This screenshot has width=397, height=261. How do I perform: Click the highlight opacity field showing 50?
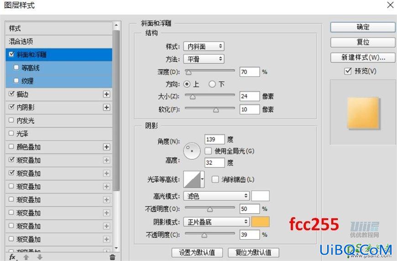click(x=250, y=209)
